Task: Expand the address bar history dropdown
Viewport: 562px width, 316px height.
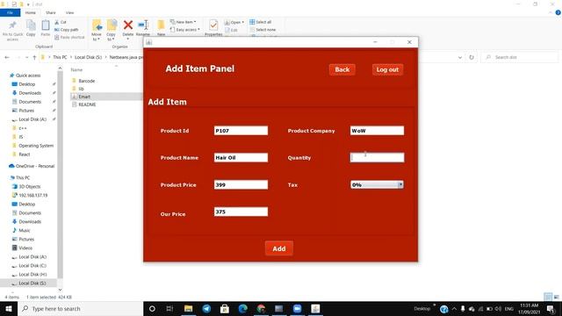Action: click(x=460, y=57)
